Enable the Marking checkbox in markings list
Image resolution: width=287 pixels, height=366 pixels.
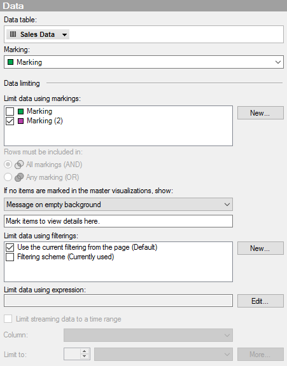tap(10, 111)
